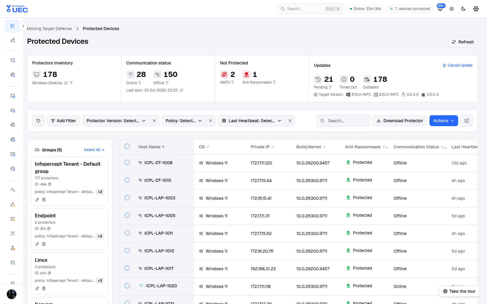The image size is (487, 304).
Task: Open user avatar at sidebar bottom
Action: pos(12,294)
